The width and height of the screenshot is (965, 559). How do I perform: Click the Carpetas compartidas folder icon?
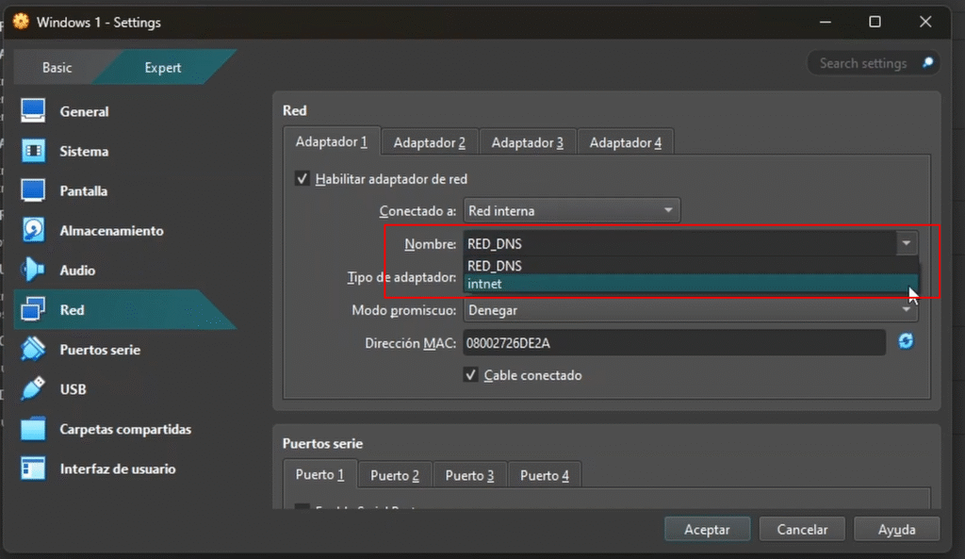34,429
